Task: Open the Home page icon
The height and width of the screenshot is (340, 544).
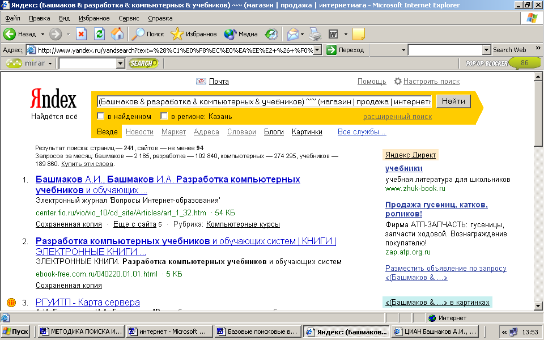Action: coord(117,34)
